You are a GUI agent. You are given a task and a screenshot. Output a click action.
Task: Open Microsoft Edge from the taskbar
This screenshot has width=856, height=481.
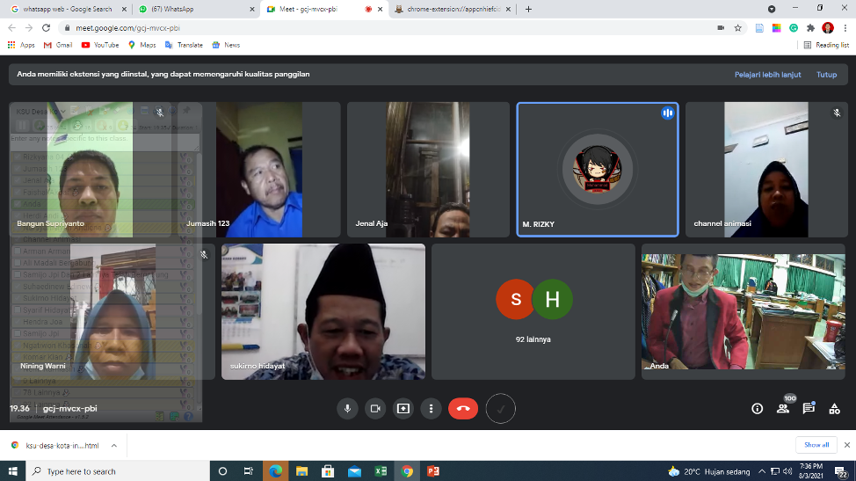point(276,471)
